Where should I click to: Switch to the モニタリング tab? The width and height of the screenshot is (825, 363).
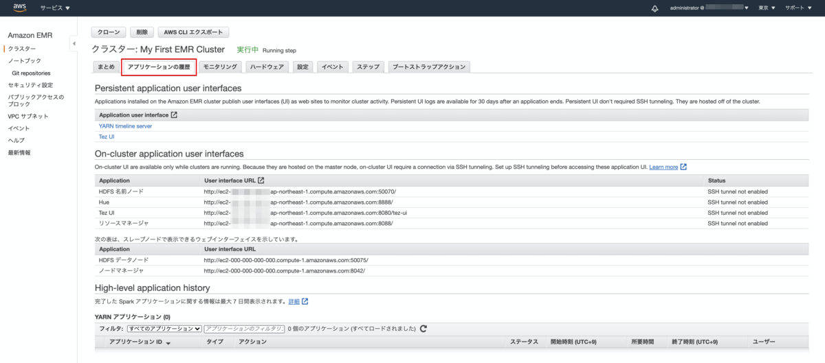coord(221,67)
